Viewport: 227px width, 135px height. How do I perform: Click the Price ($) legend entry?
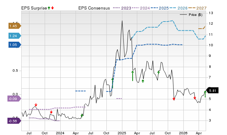(191, 15)
